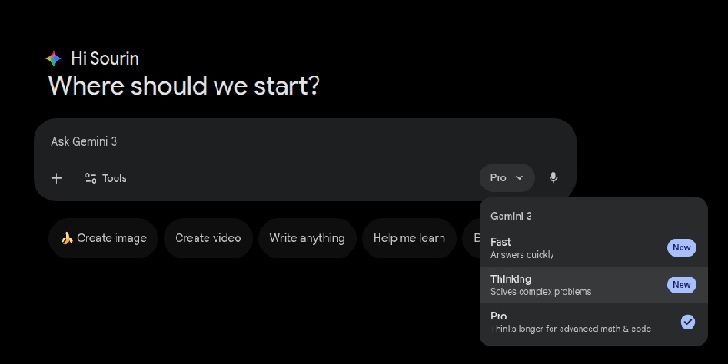Image resolution: width=728 pixels, height=364 pixels.
Task: Click the banana icon on Create image
Action: pyautogui.click(x=66, y=238)
